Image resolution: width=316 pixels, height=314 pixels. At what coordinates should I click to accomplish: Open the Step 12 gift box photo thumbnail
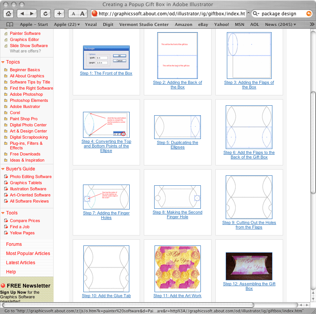(x=249, y=266)
